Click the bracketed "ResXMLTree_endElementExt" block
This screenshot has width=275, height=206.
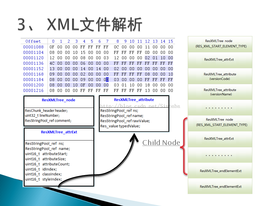click(x=220, y=171)
